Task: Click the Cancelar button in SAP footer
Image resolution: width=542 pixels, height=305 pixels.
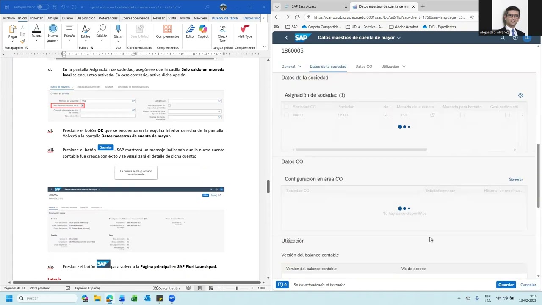Action: 528,285
